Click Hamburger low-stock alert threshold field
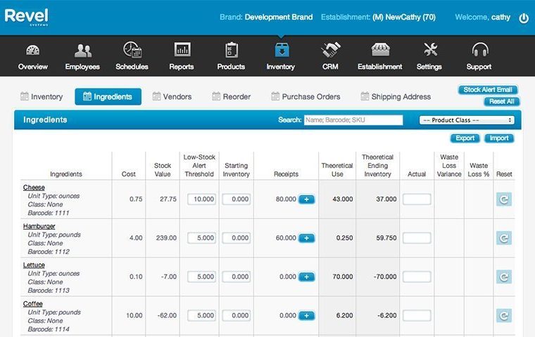Viewport: 535px width, 337px height. pos(201,238)
